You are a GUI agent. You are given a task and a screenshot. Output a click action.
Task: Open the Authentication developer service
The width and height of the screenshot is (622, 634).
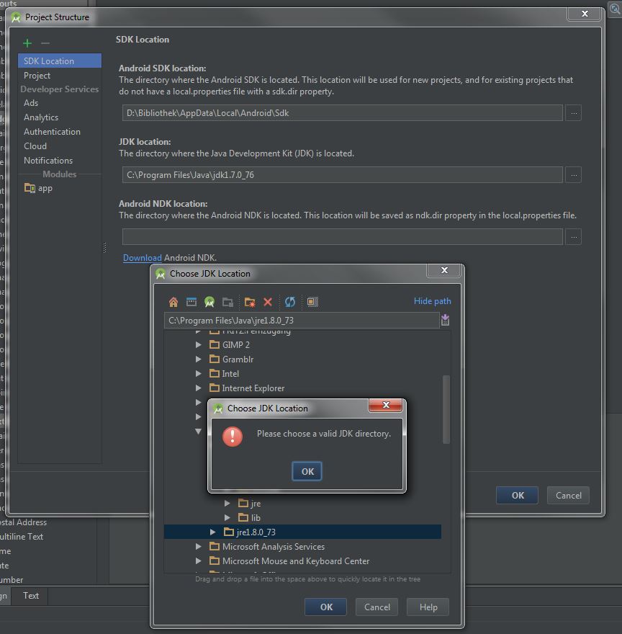[52, 132]
